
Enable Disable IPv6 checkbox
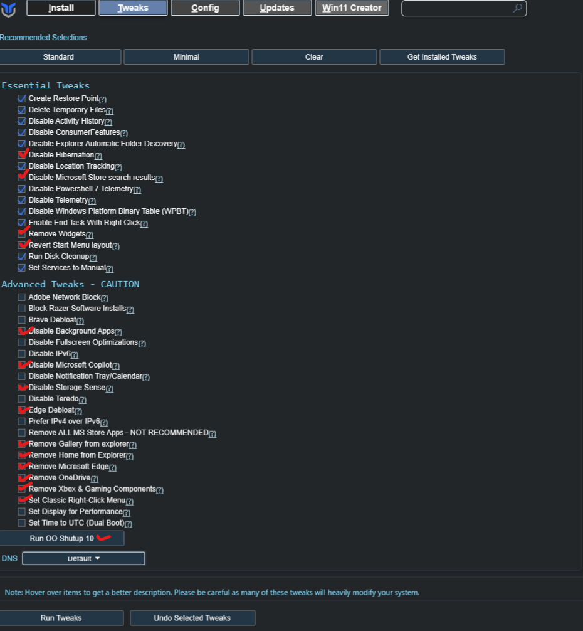coord(22,354)
